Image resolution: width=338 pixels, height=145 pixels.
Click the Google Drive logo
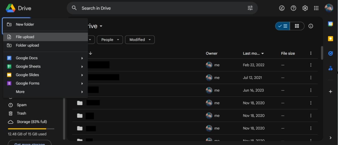[x=11, y=8]
